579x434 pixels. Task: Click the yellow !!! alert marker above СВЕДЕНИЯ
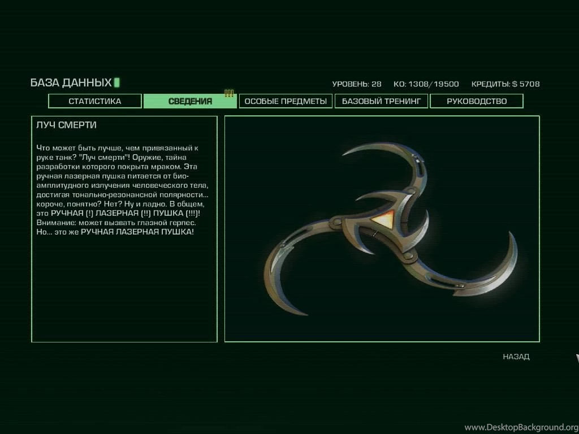click(x=229, y=93)
